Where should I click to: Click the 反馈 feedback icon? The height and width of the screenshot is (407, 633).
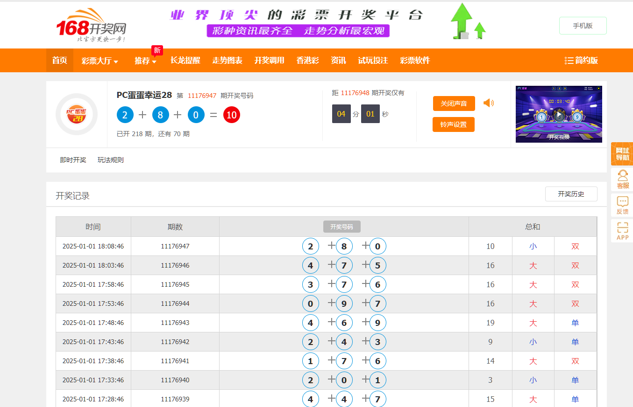pyautogui.click(x=622, y=206)
